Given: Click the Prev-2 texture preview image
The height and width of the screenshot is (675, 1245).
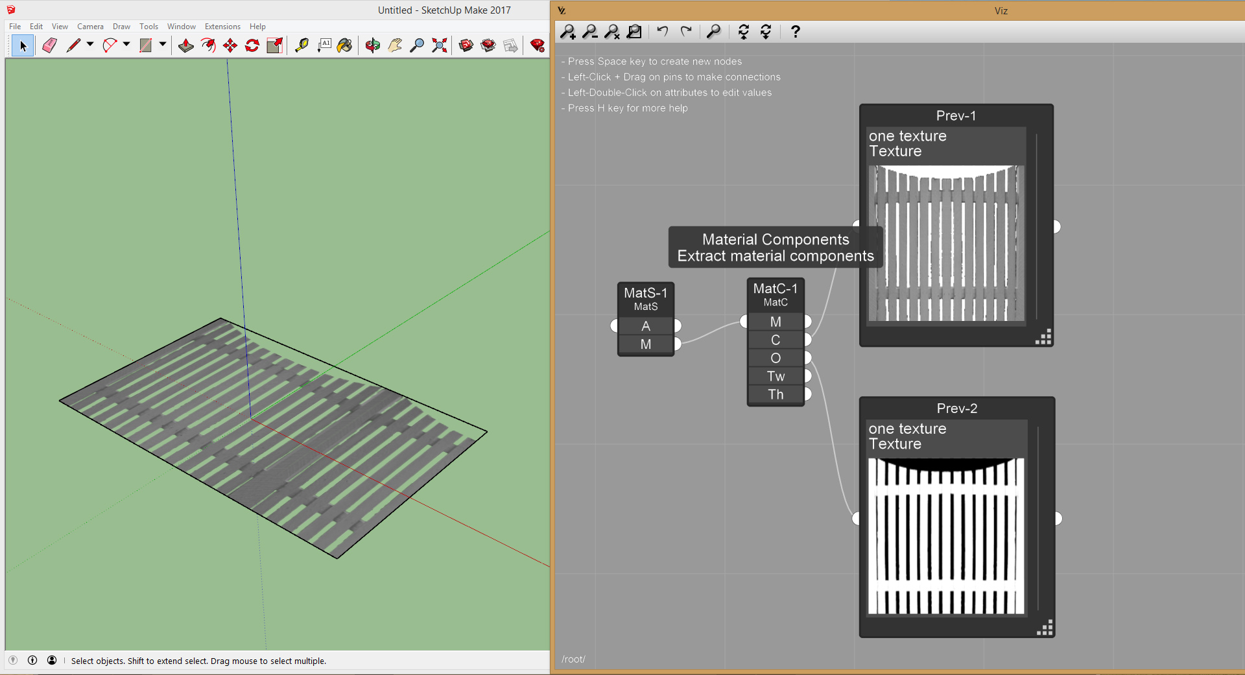Looking at the screenshot, I should pos(946,536).
